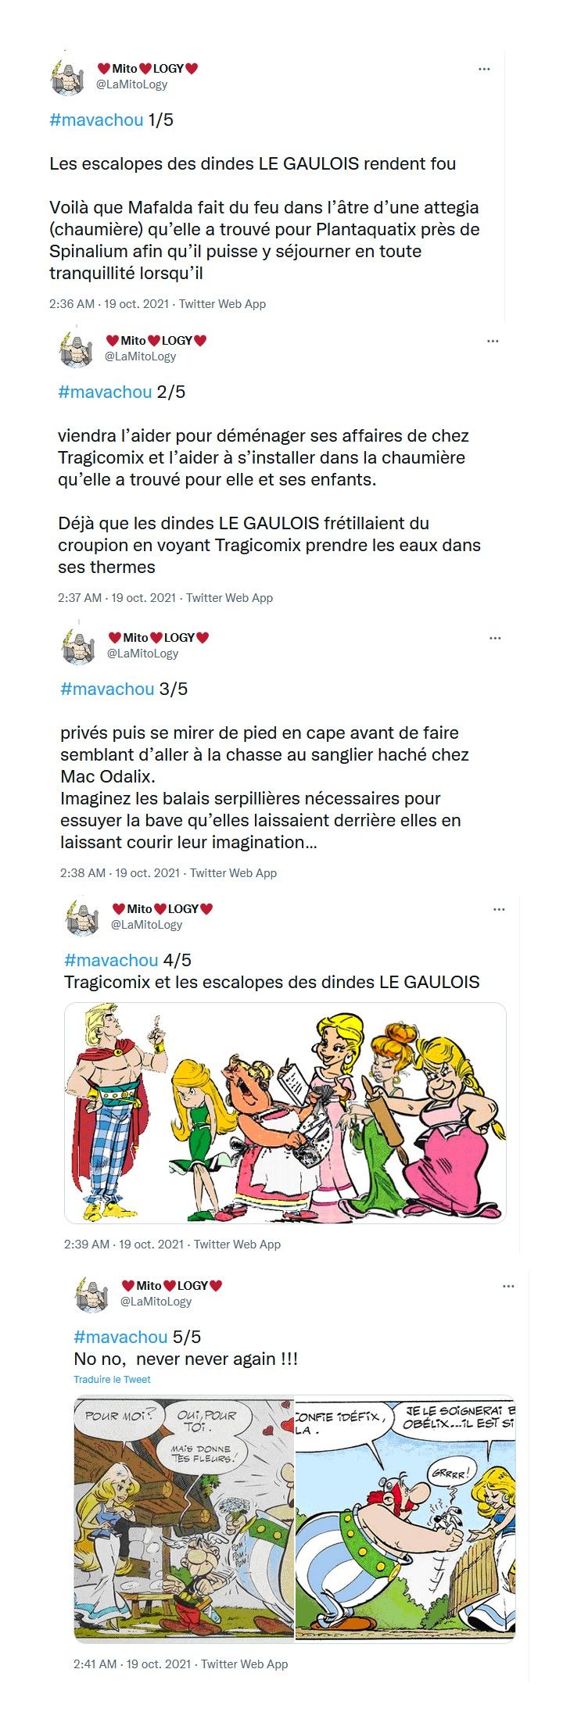The image size is (563, 1712).
Task: Click profile avatar on tweet 1/5
Action: click(66, 77)
